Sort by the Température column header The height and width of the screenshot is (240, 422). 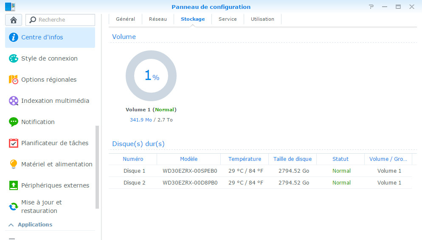[245, 159]
